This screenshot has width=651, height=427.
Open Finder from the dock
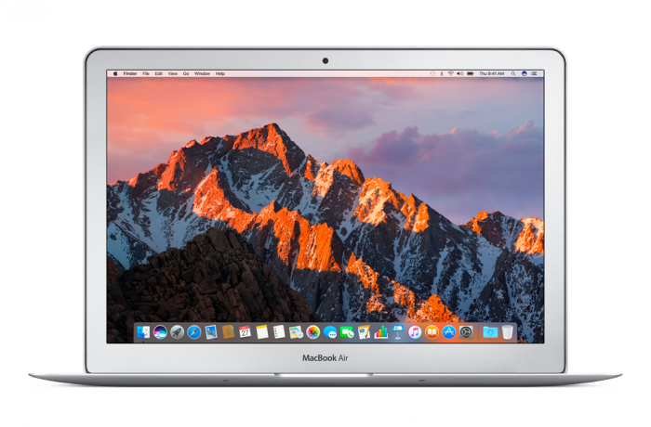(x=143, y=332)
